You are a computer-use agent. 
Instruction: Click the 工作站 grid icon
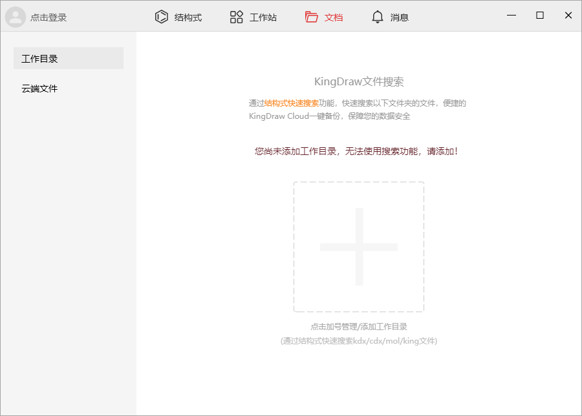point(236,17)
